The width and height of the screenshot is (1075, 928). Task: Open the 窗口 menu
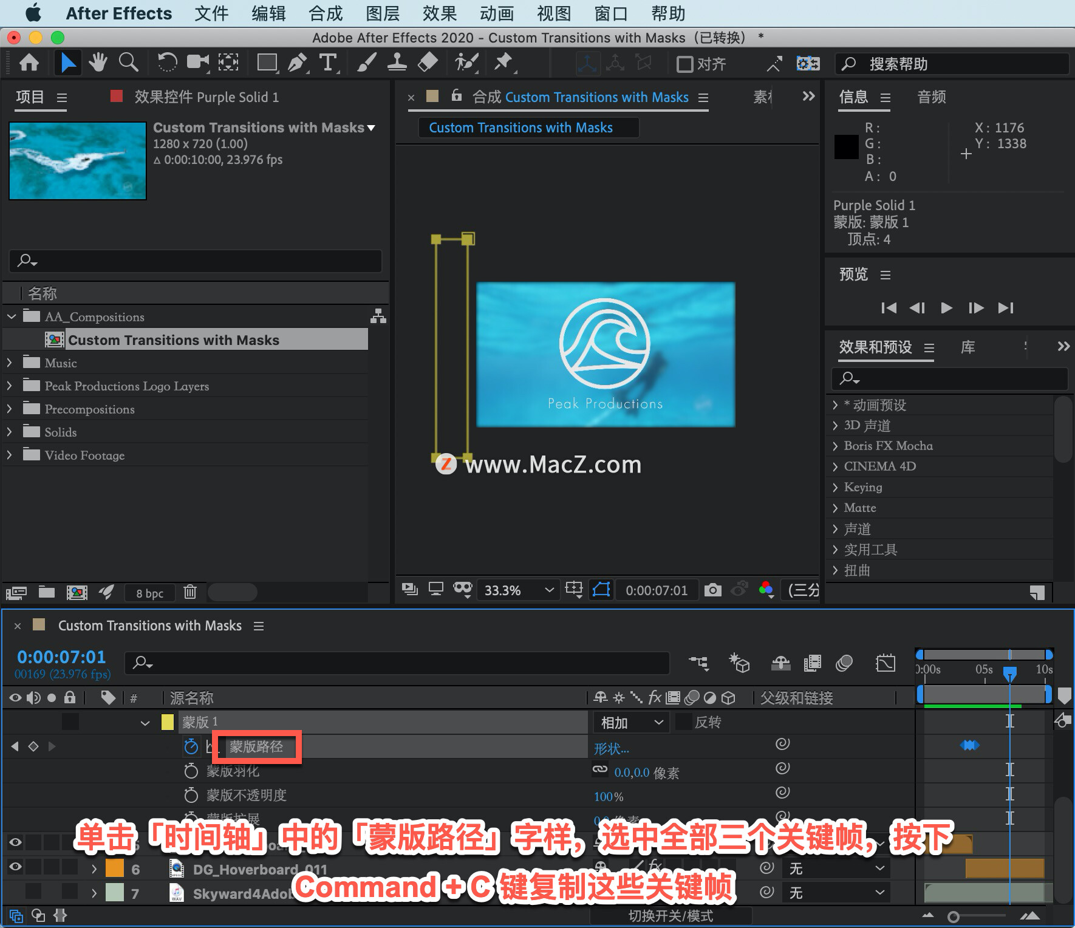[611, 13]
